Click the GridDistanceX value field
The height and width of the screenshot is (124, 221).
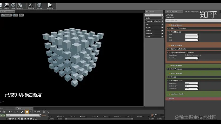tap(192, 83)
